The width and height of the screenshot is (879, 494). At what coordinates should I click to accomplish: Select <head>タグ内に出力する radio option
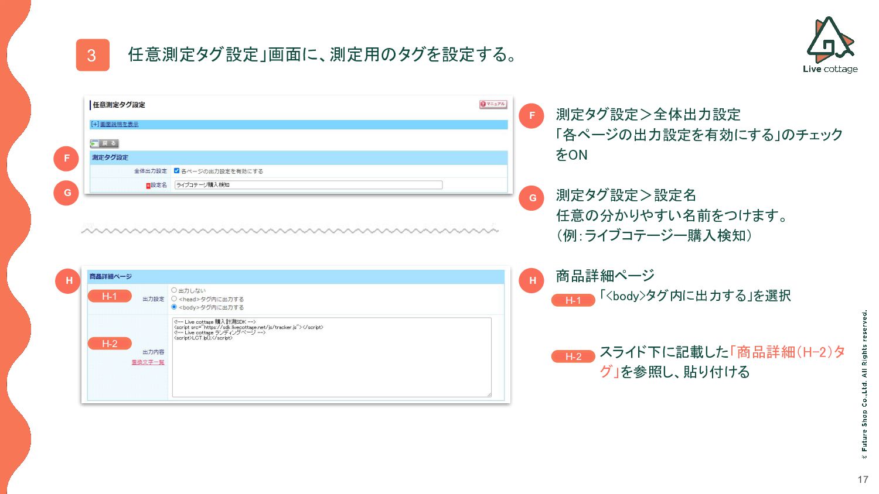[x=174, y=299]
